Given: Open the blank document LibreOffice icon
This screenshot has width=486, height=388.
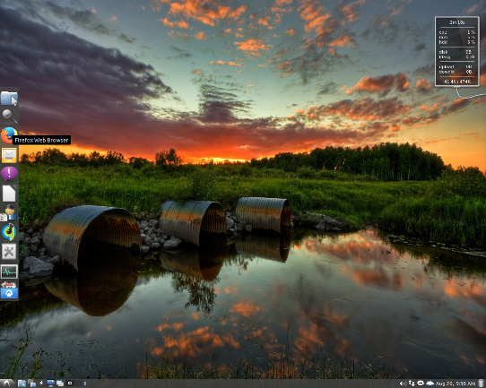Looking at the screenshot, I should point(9,194).
